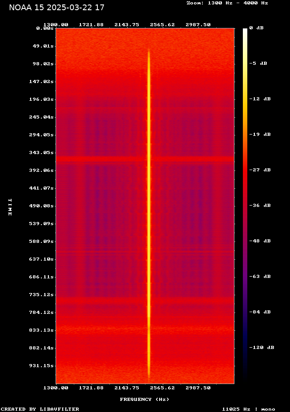Image resolution: width=290 pixels, height=412 pixels.
Task: Click top axis label '2143.75'
Action: click(127, 25)
